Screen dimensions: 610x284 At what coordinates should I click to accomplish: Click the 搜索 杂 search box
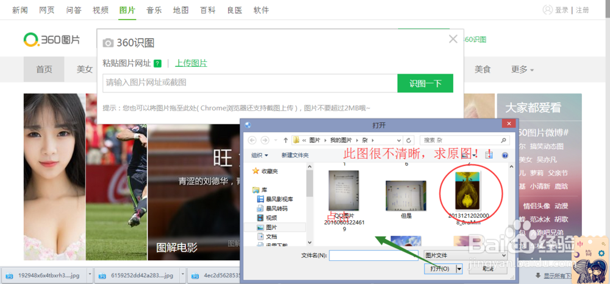[465, 140]
